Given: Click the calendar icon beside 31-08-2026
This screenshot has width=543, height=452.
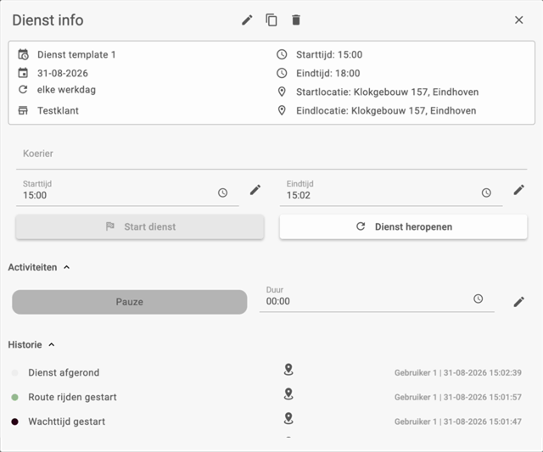Looking at the screenshot, I should pyautogui.click(x=23, y=73).
